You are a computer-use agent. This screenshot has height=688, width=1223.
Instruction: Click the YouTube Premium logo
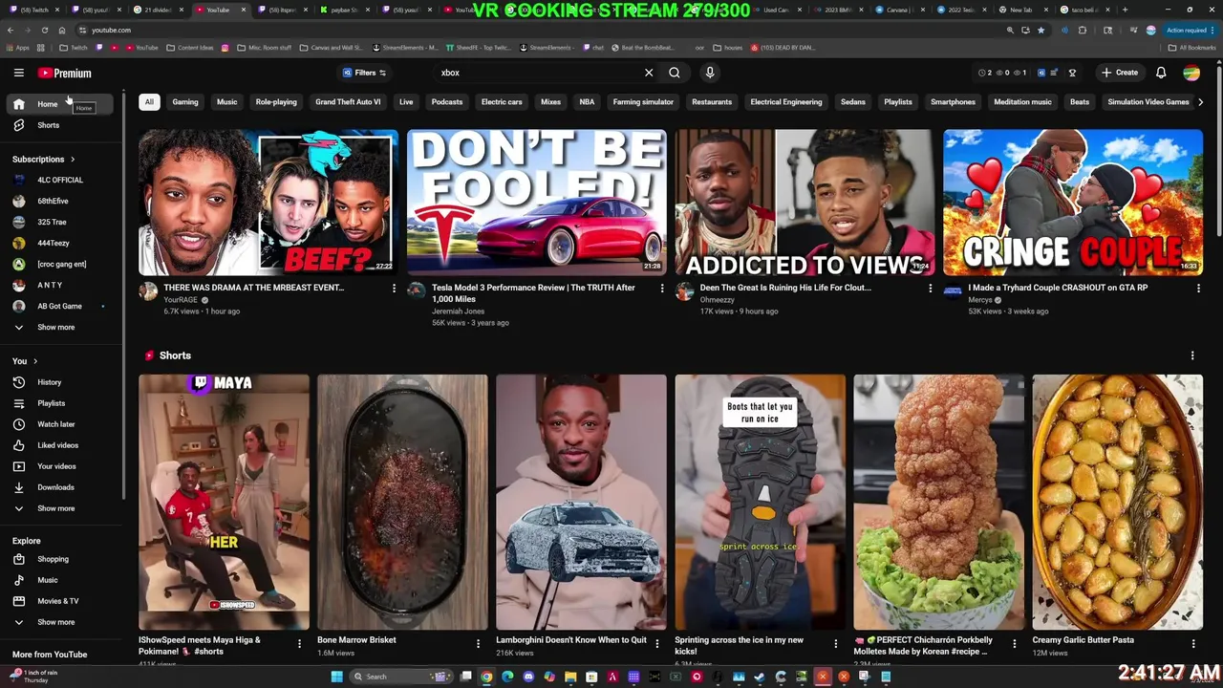pyautogui.click(x=65, y=73)
